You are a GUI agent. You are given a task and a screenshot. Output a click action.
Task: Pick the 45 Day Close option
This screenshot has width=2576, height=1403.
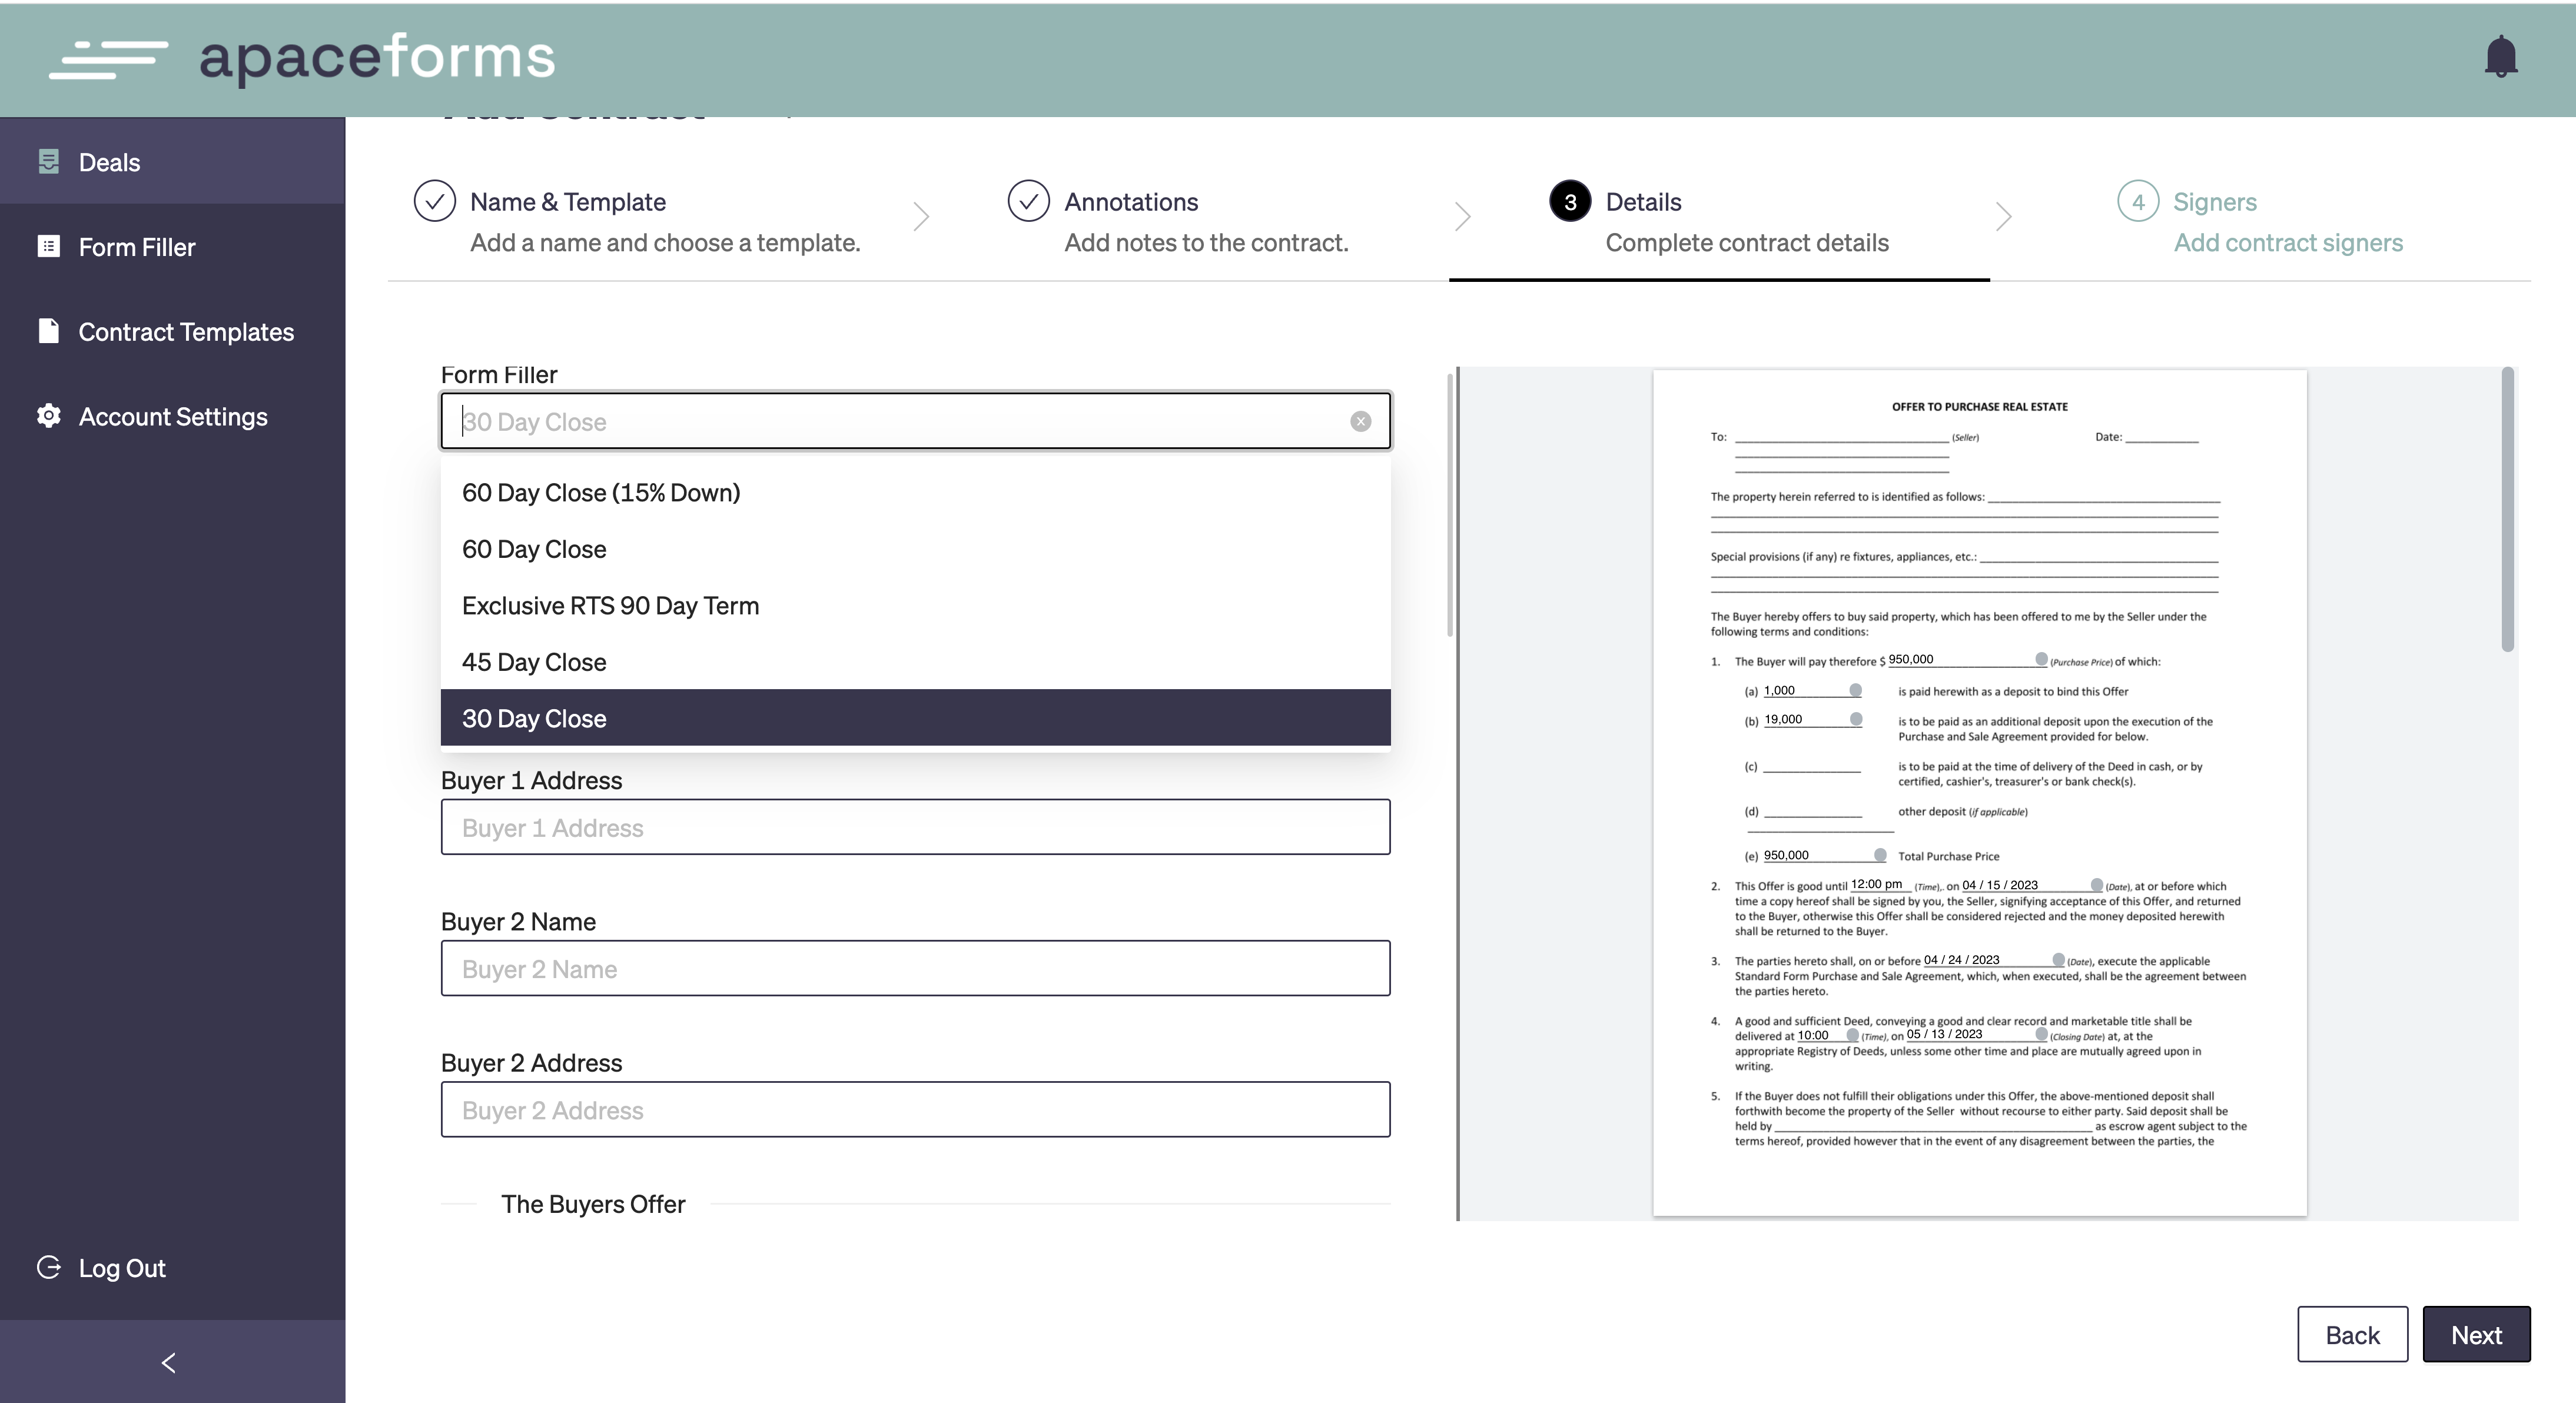(534, 662)
